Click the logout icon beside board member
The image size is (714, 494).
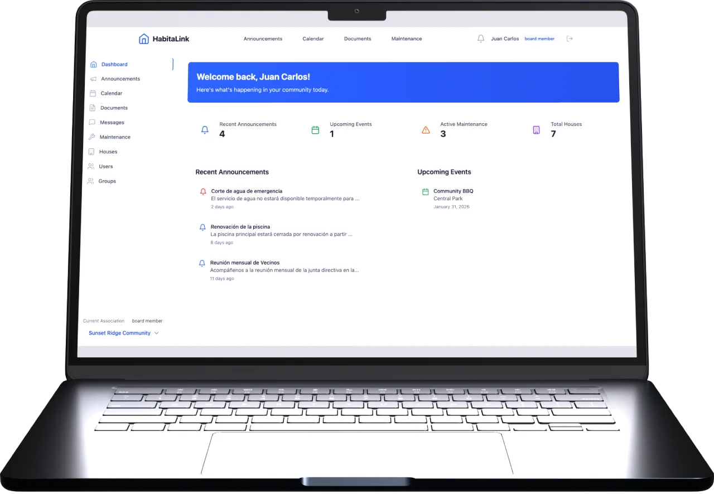(x=570, y=39)
